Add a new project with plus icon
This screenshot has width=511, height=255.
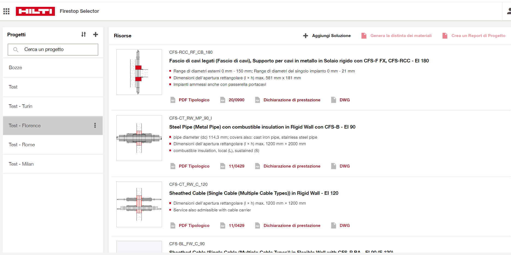tap(95, 34)
